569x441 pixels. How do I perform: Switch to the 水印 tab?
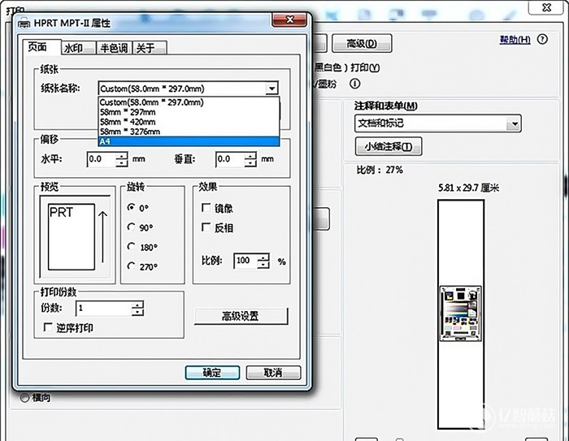78,48
